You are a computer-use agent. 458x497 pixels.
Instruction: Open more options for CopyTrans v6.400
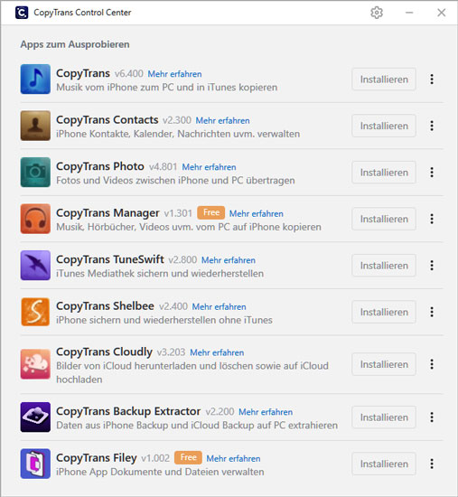(432, 80)
